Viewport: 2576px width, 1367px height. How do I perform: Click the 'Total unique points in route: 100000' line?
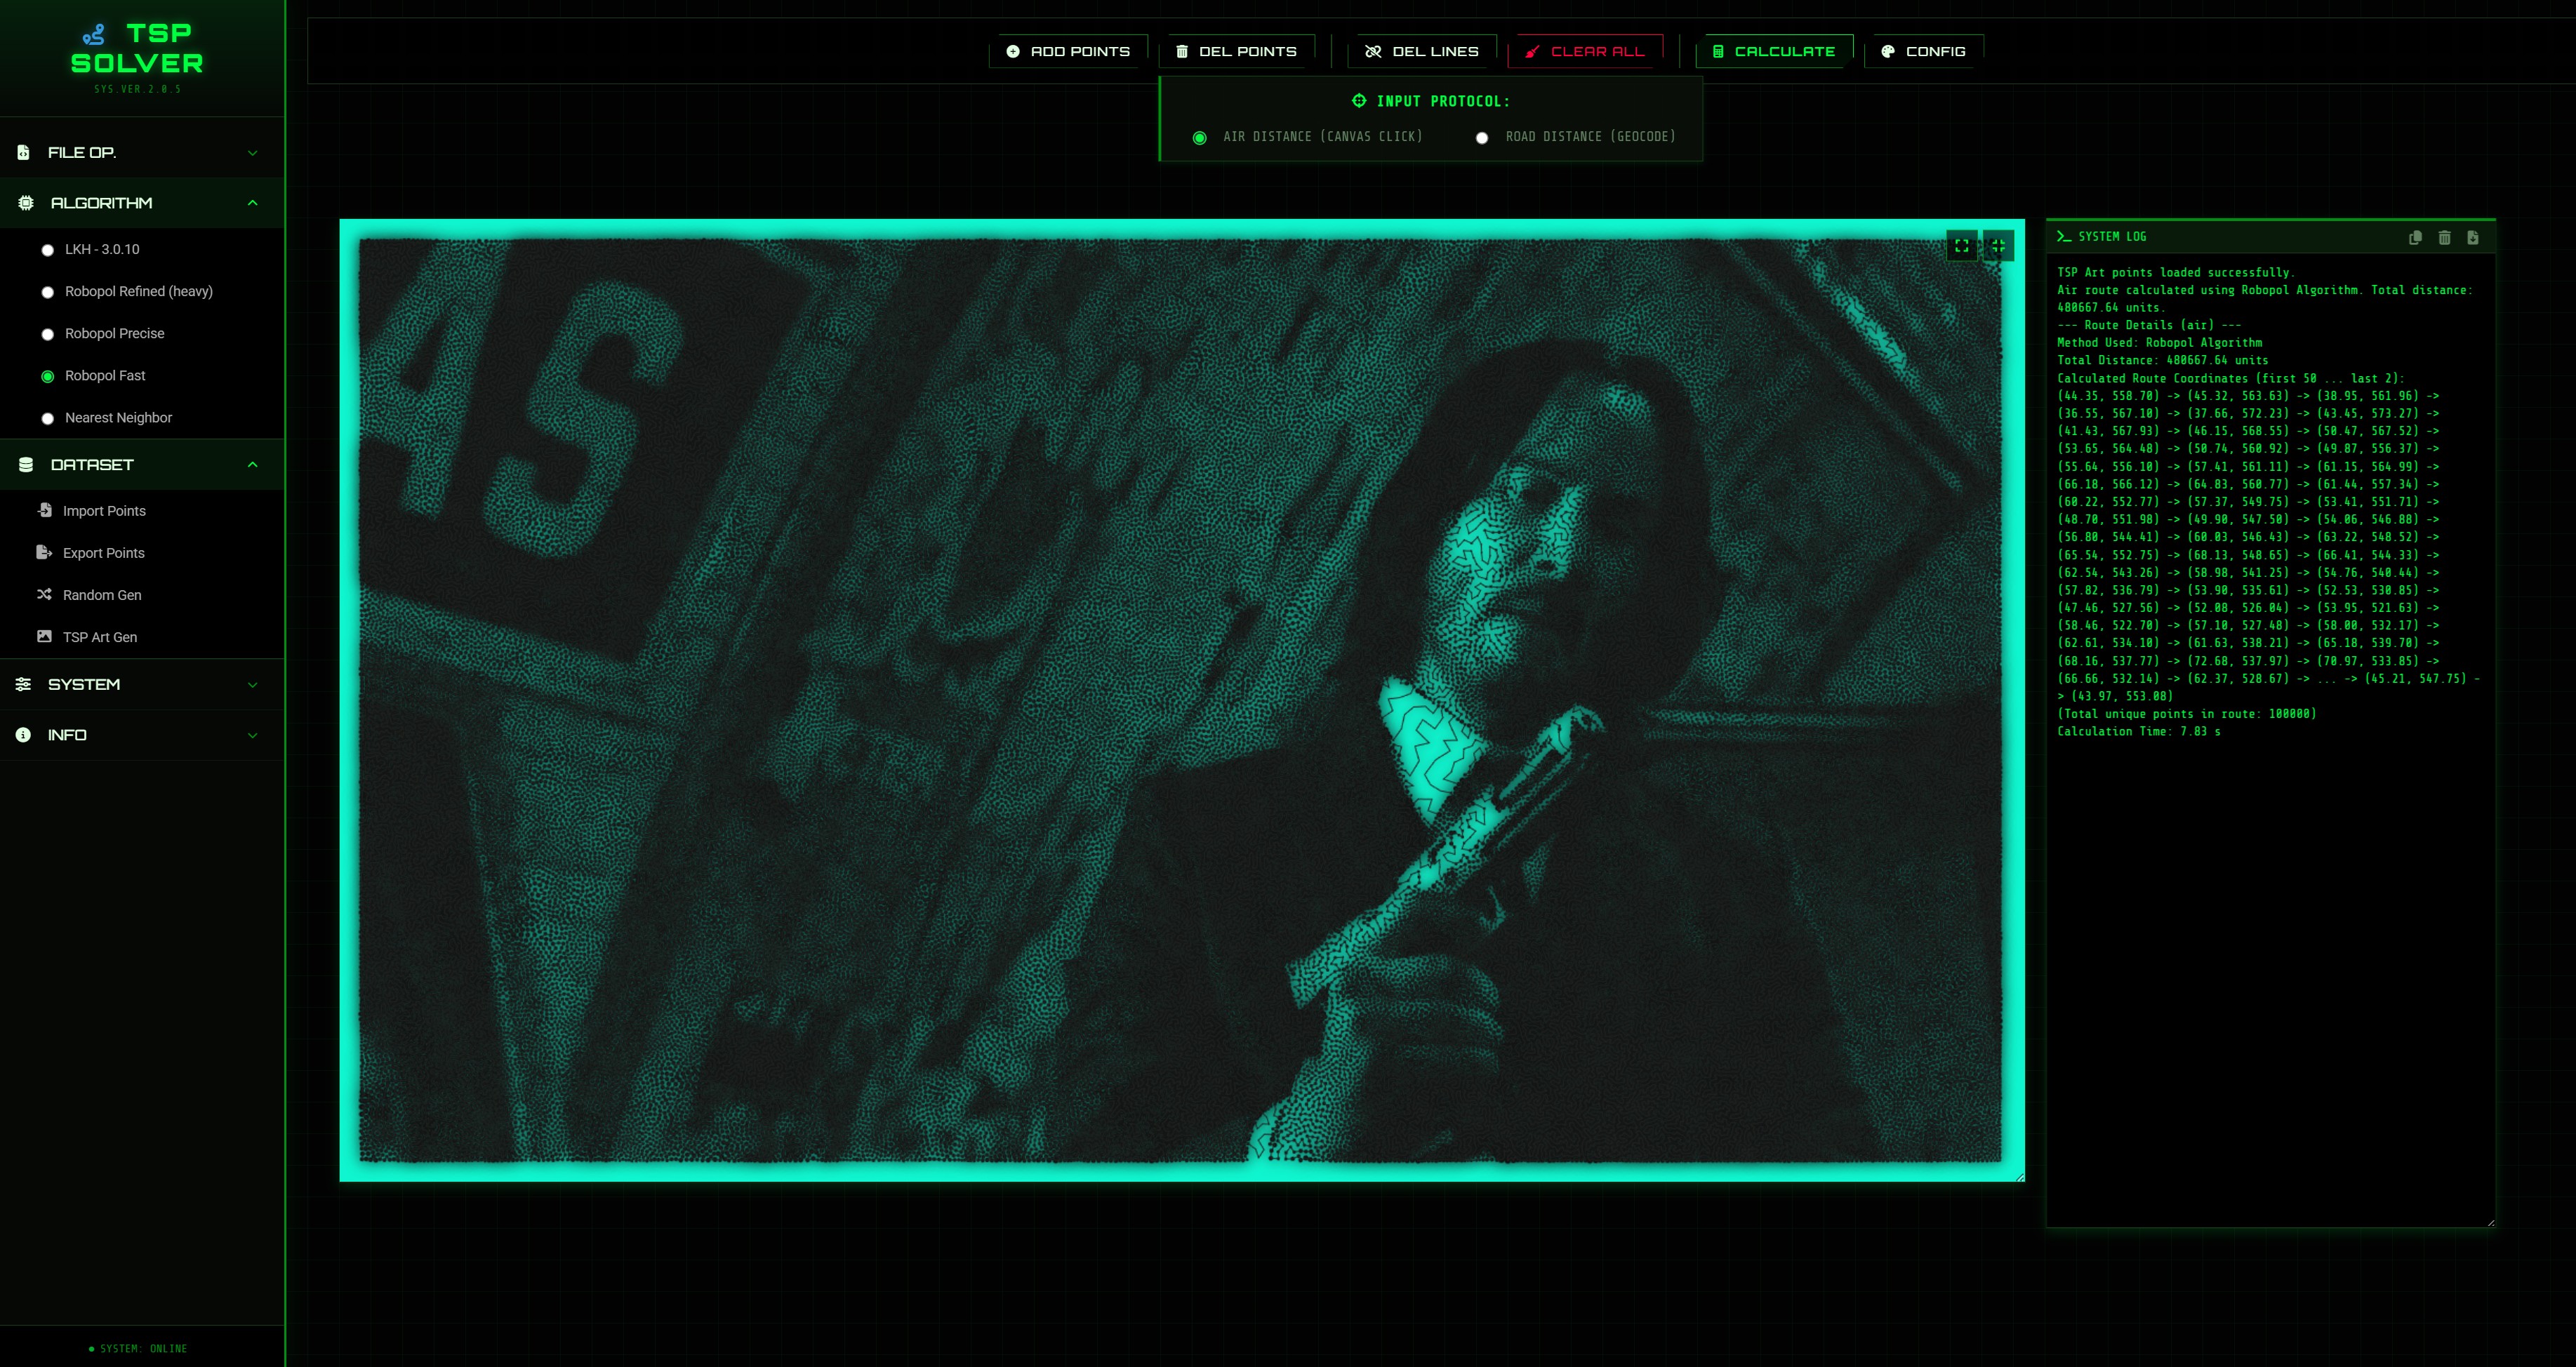point(2186,714)
